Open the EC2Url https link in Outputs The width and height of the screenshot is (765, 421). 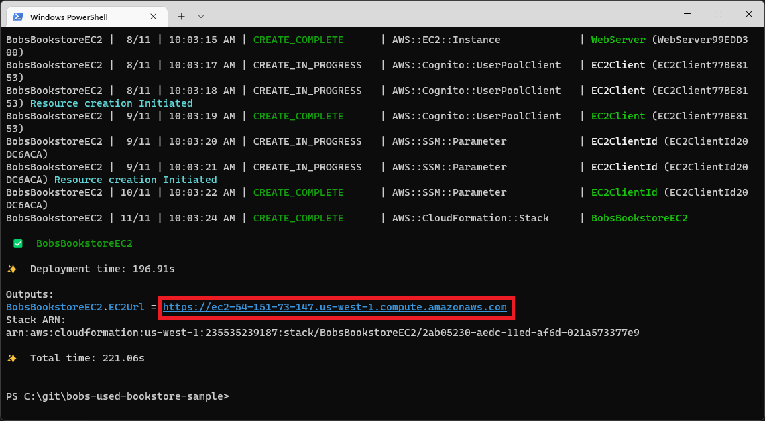(335, 307)
